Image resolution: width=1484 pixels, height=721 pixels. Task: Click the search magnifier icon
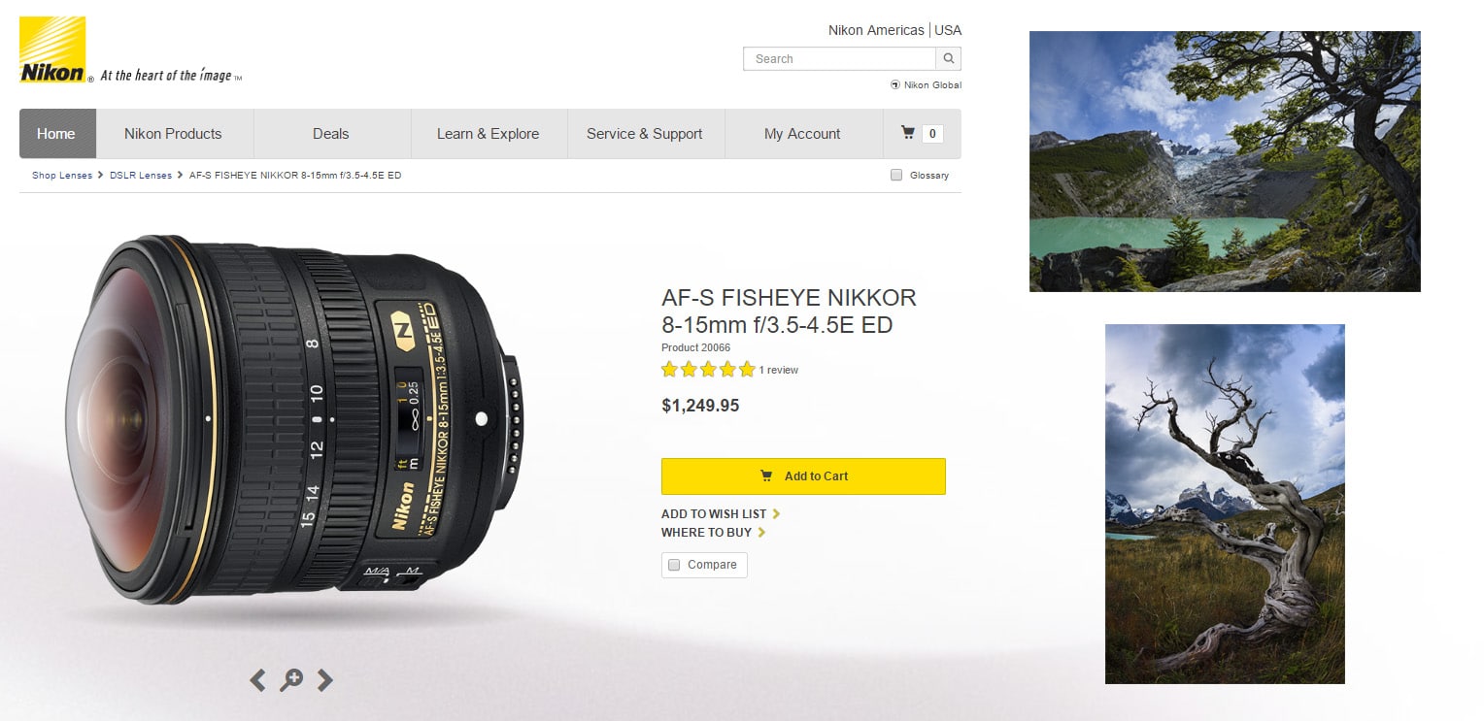coord(949,58)
